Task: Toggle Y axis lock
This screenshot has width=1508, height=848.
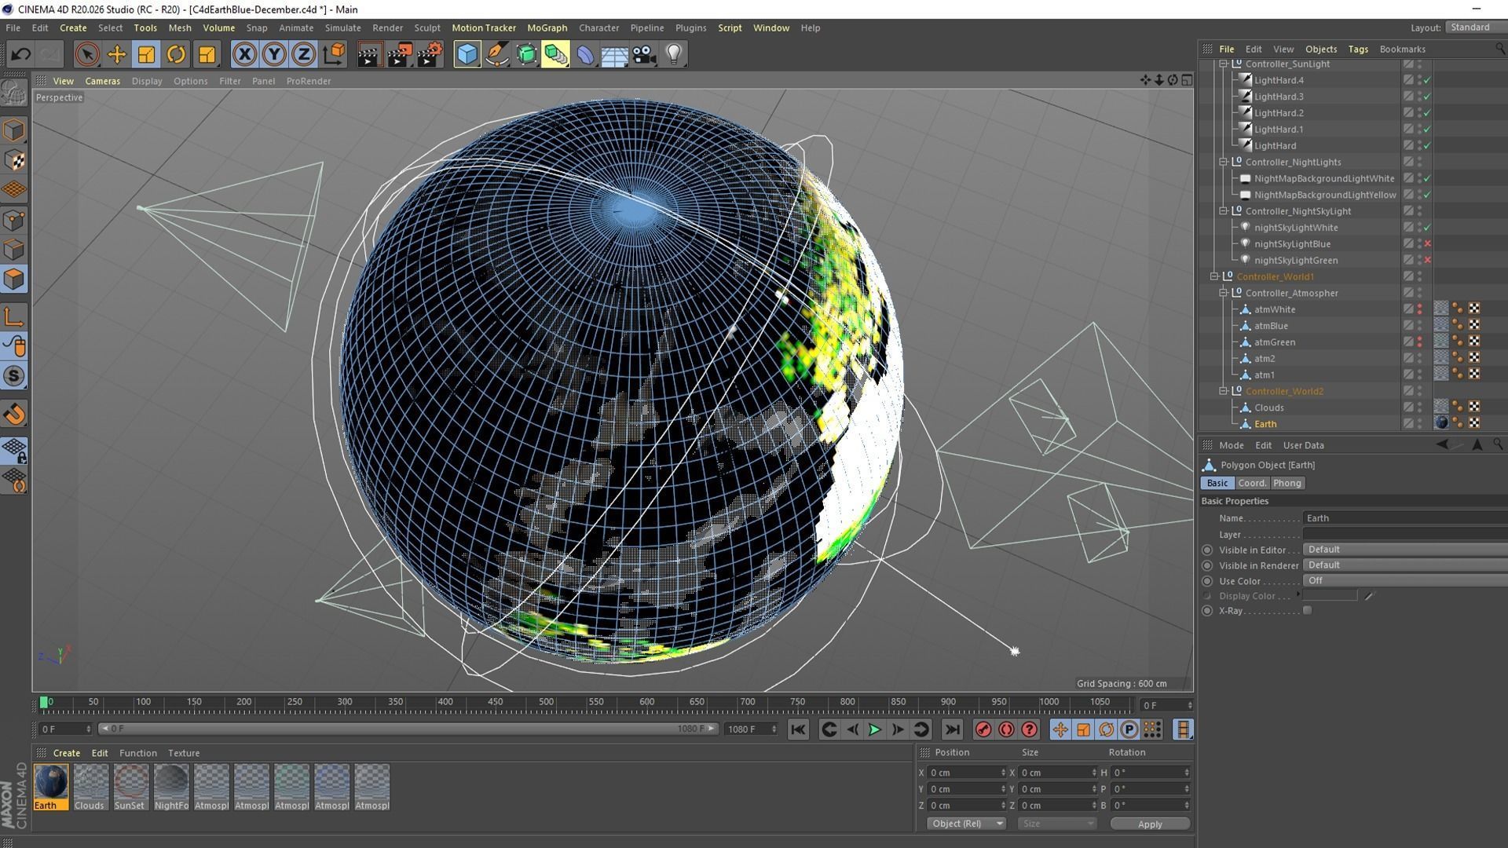Action: 274,54
